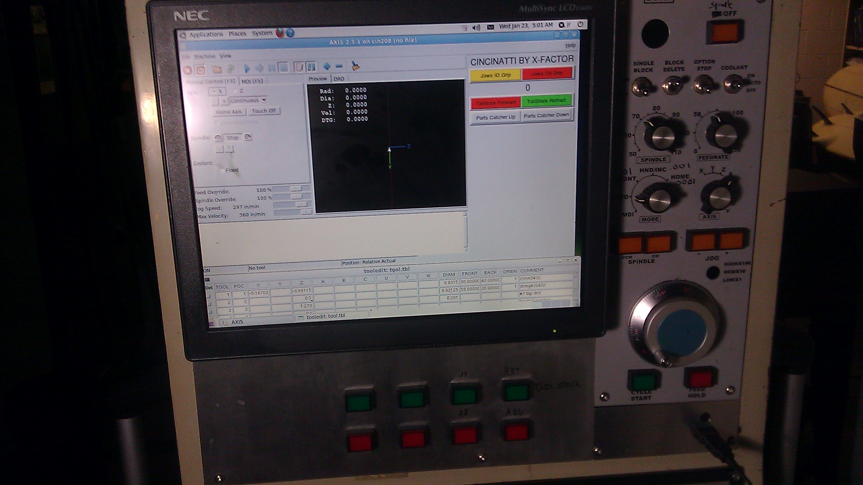
Task: Toggle optional pause toolbar icon
Action: pos(311,67)
